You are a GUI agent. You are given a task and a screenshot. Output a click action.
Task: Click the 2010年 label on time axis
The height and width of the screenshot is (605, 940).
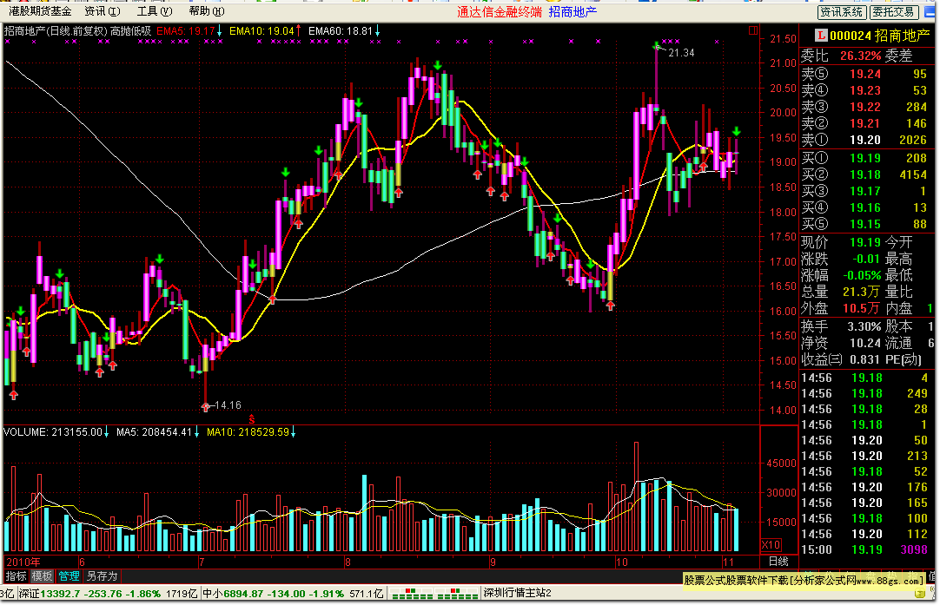pos(23,562)
